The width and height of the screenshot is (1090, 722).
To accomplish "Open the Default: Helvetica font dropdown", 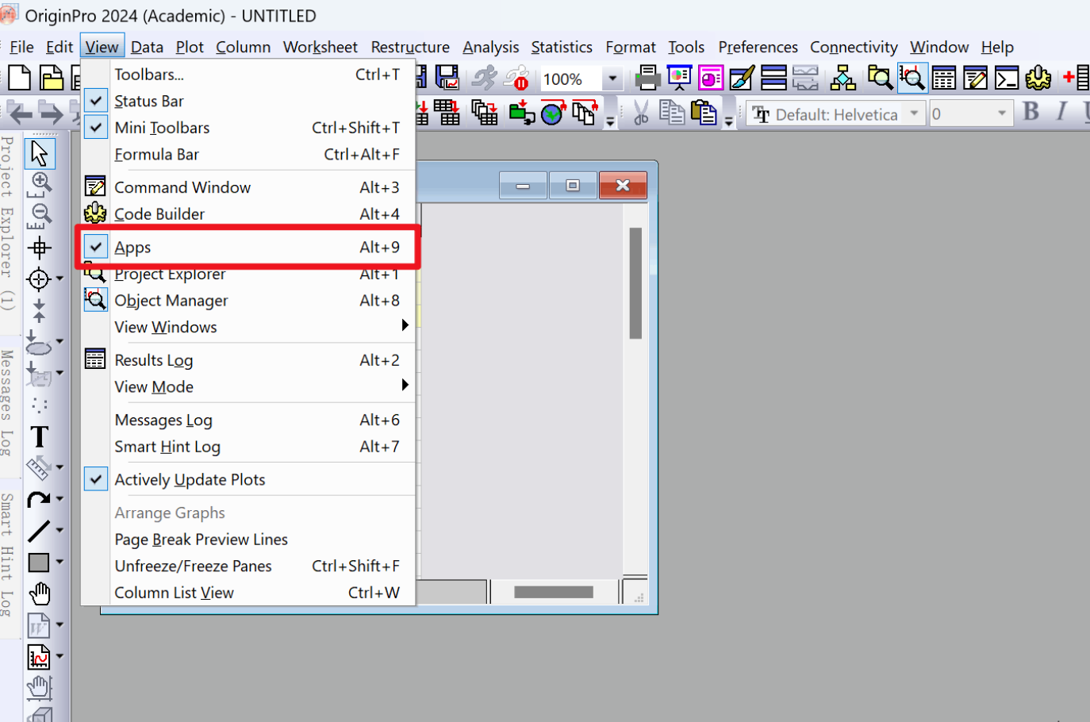I will (x=915, y=113).
